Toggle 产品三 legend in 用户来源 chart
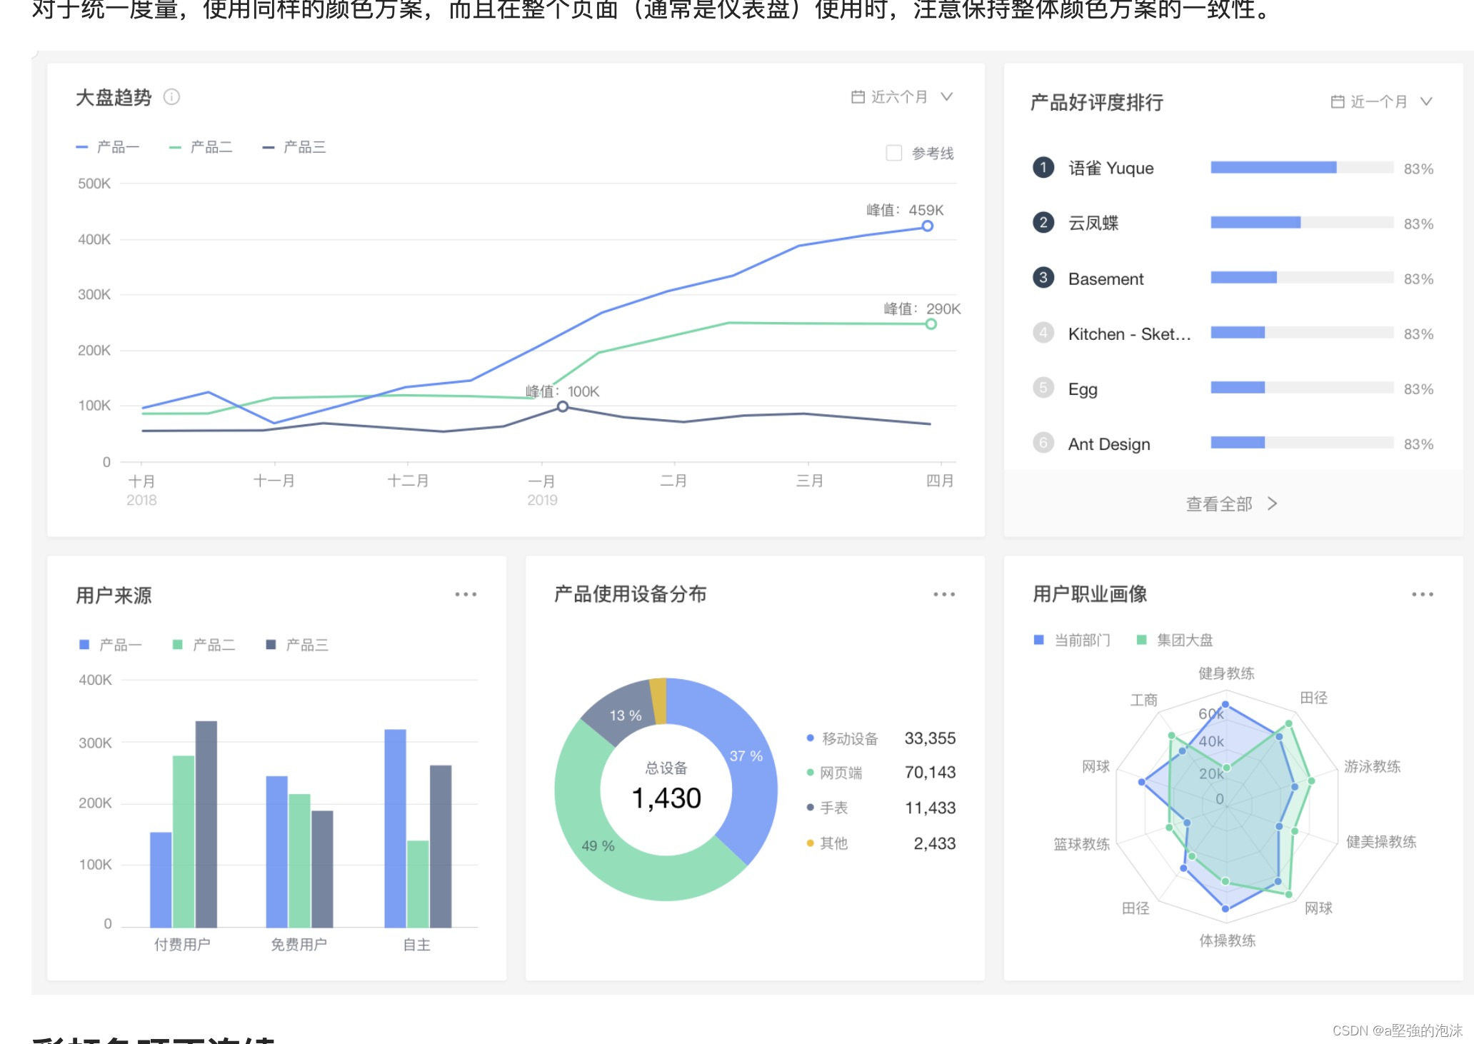Image resolution: width=1474 pixels, height=1044 pixels. click(297, 645)
